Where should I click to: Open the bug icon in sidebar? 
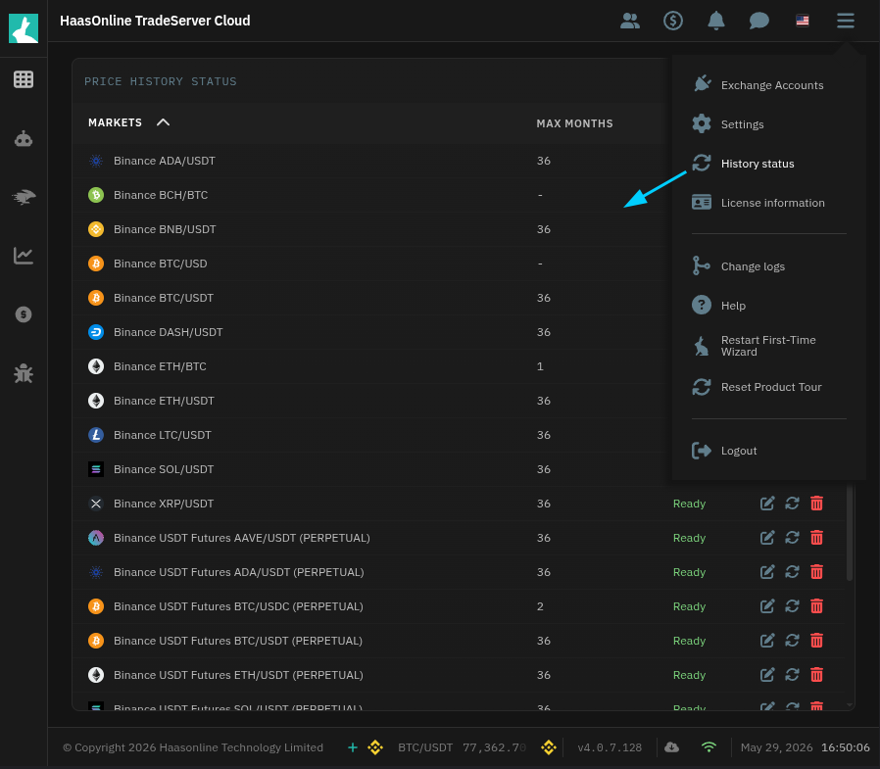click(23, 373)
